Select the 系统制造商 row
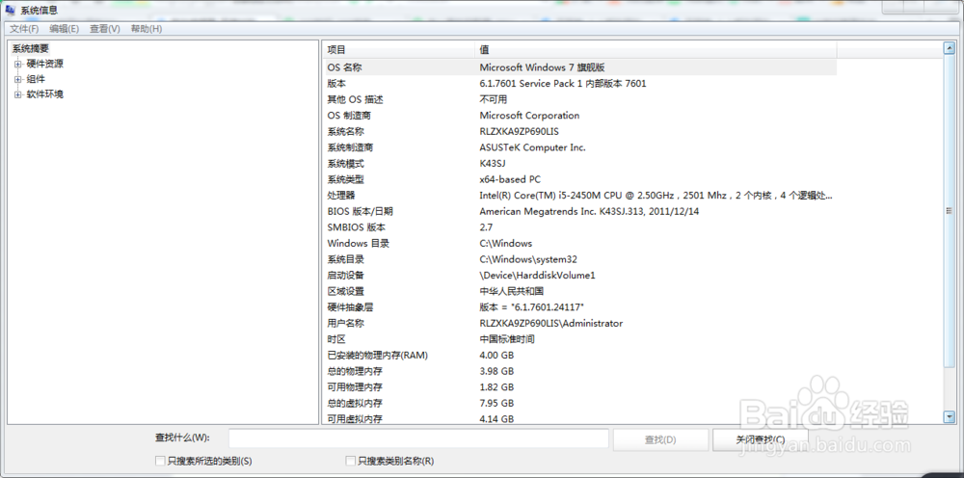964x478 pixels. [579, 147]
